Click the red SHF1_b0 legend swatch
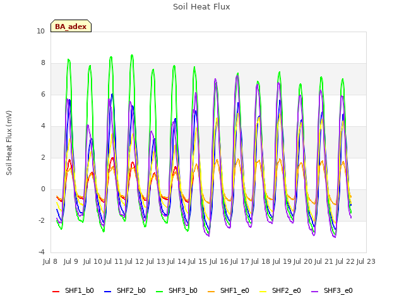The width and height of the screenshot is (404, 303). pos(56,292)
